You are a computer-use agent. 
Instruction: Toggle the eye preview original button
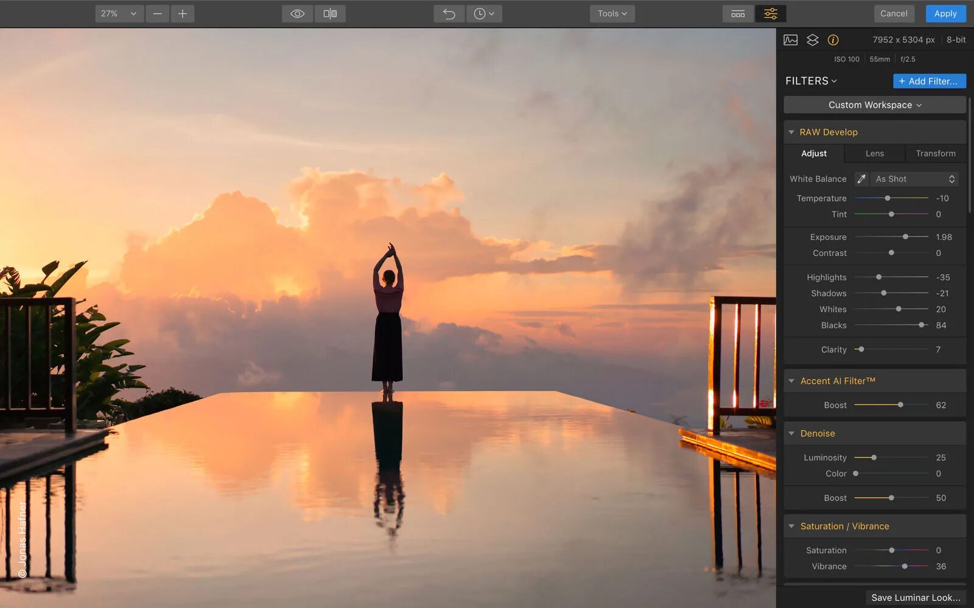[298, 13]
